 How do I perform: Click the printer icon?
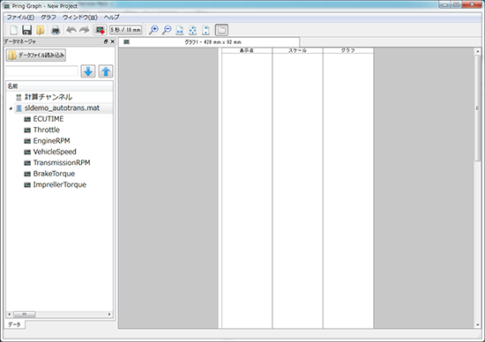56,30
